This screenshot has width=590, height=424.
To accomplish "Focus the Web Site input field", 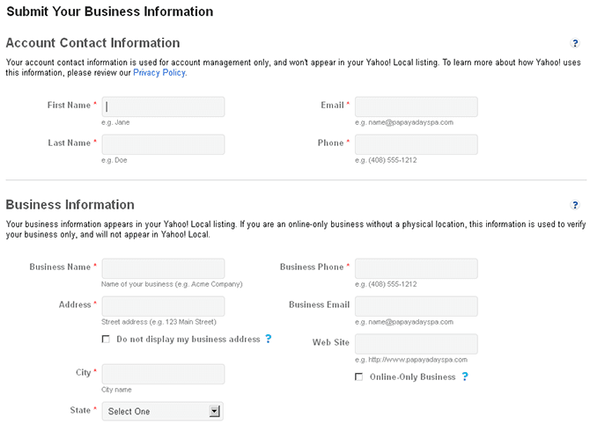I will 416,344.
